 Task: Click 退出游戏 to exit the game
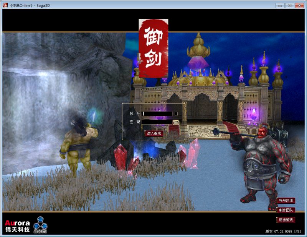286,220
